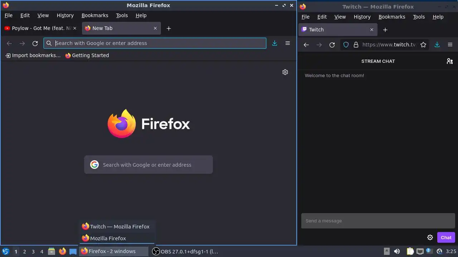The height and width of the screenshot is (257, 458).
Task: Focus the address bar in the New Tab window
Action: (x=155, y=43)
